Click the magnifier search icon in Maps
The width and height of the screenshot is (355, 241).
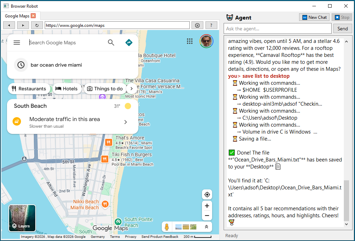[111, 43]
